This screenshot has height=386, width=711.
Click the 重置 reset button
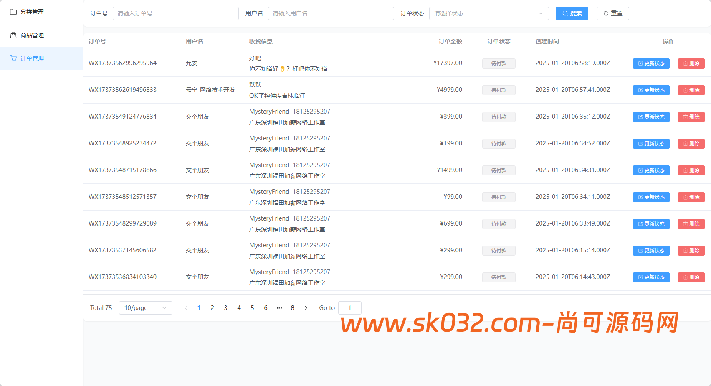point(612,13)
